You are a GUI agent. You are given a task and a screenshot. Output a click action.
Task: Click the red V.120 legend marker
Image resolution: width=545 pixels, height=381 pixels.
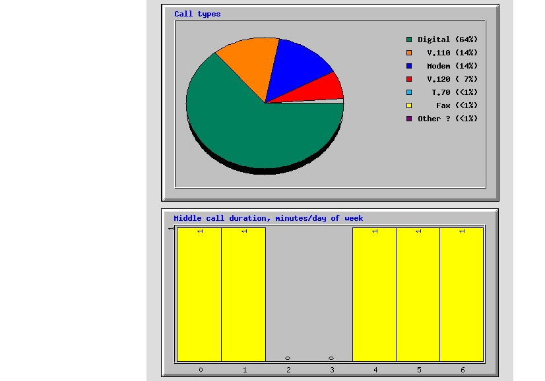point(410,79)
